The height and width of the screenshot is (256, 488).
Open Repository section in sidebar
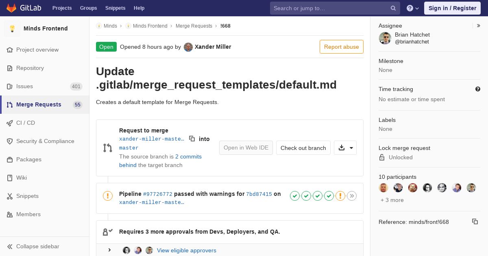(x=45, y=68)
